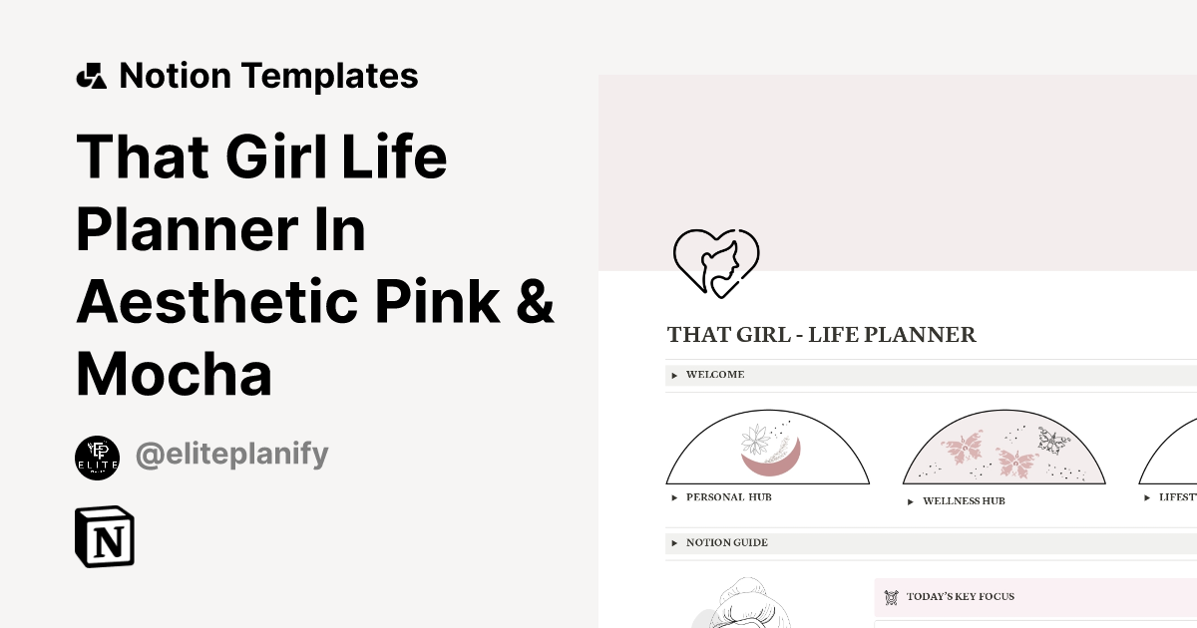Click the heart-with-face planner page icon
The height and width of the screenshot is (628, 1197).
tap(716, 262)
